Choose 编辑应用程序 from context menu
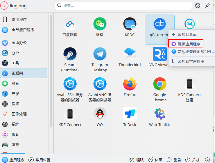215x163 pixels. click(190, 44)
